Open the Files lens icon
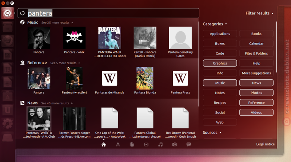The image size is (291, 162). [132, 145]
